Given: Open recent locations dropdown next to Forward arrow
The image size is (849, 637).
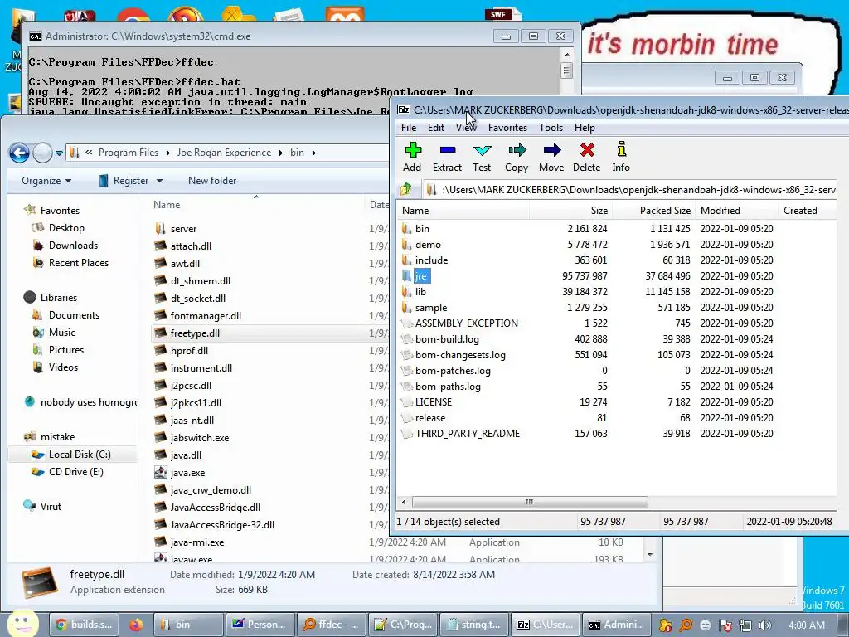Looking at the screenshot, I should tap(59, 153).
